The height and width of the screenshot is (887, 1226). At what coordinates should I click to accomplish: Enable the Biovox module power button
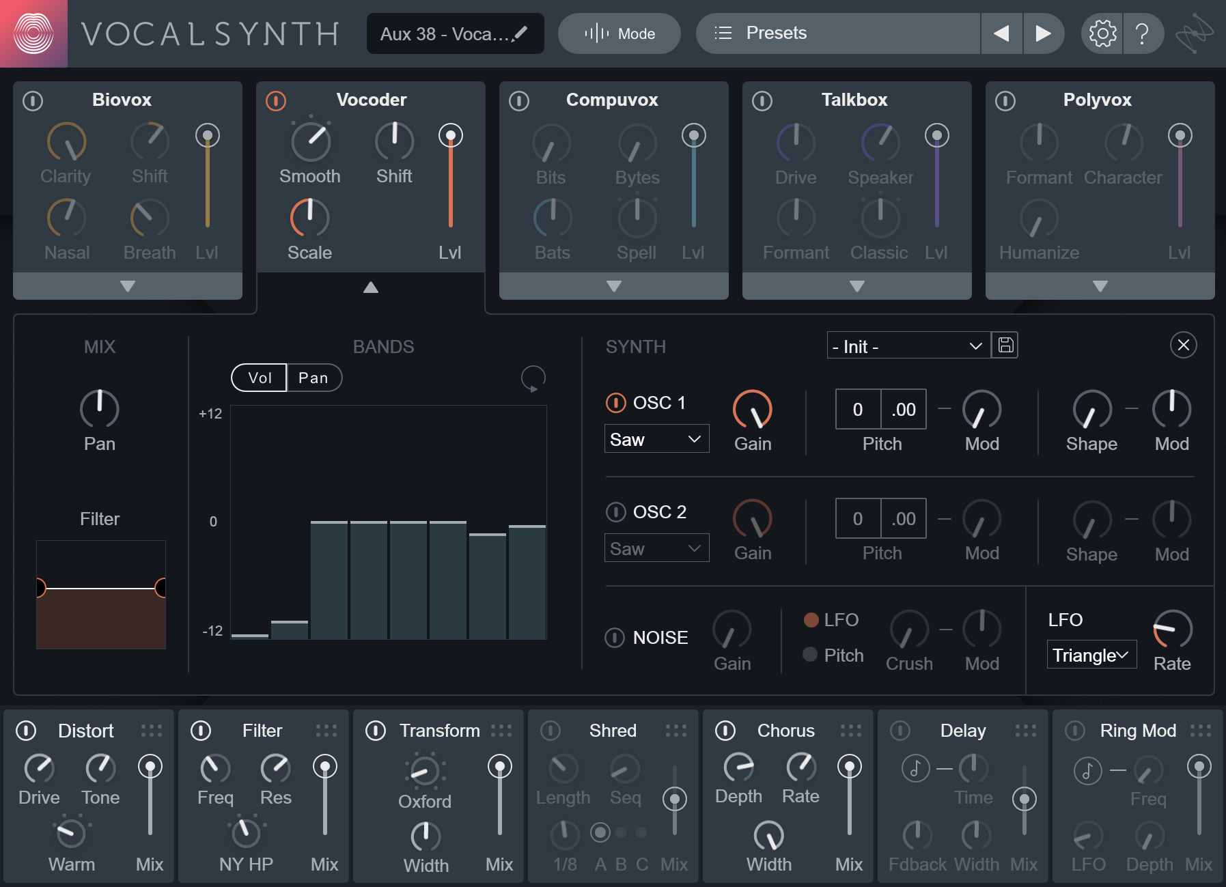[x=33, y=101]
